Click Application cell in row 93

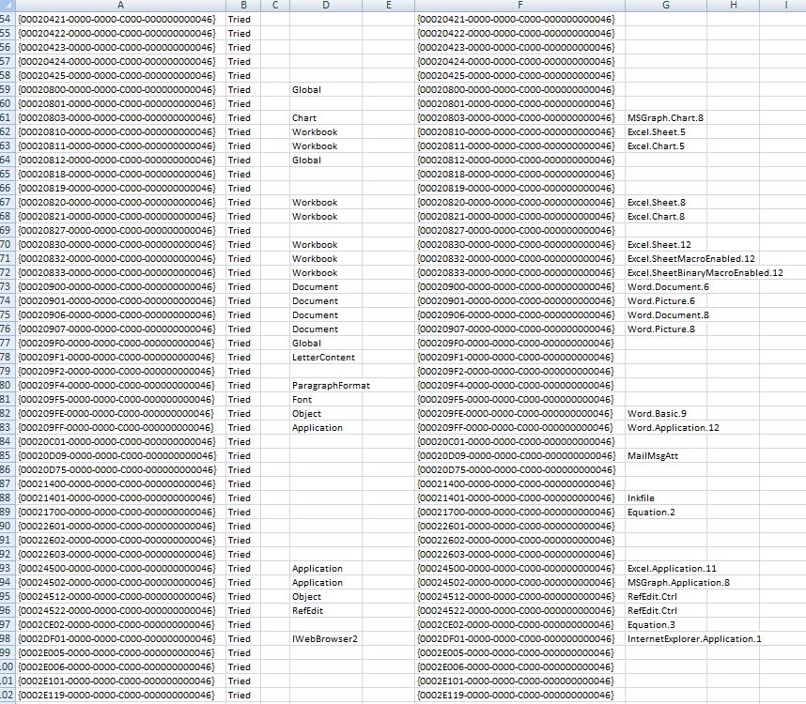click(326, 569)
